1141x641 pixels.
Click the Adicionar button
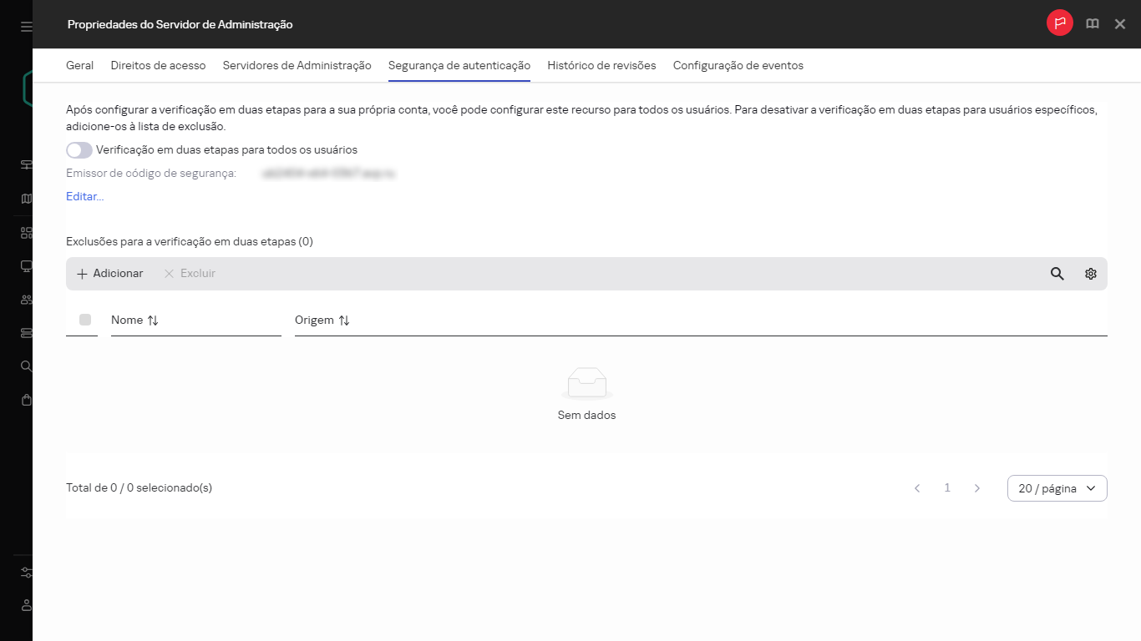click(x=109, y=274)
